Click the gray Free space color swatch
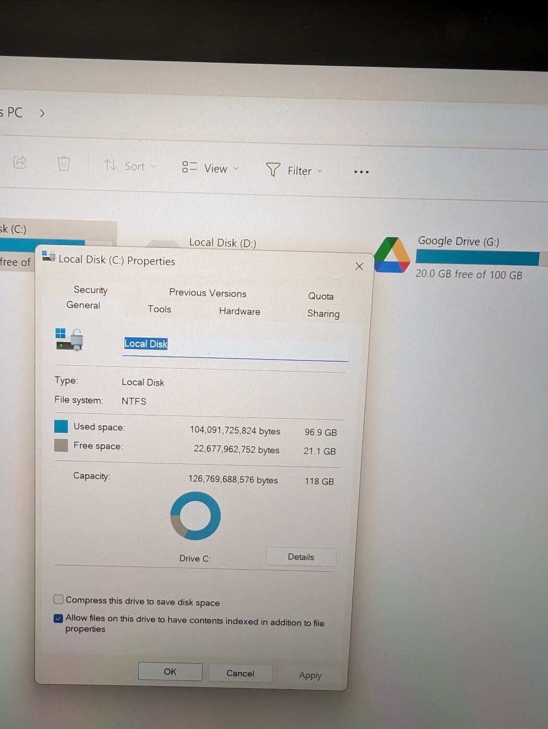Screen dimensions: 548x729 click(x=61, y=445)
